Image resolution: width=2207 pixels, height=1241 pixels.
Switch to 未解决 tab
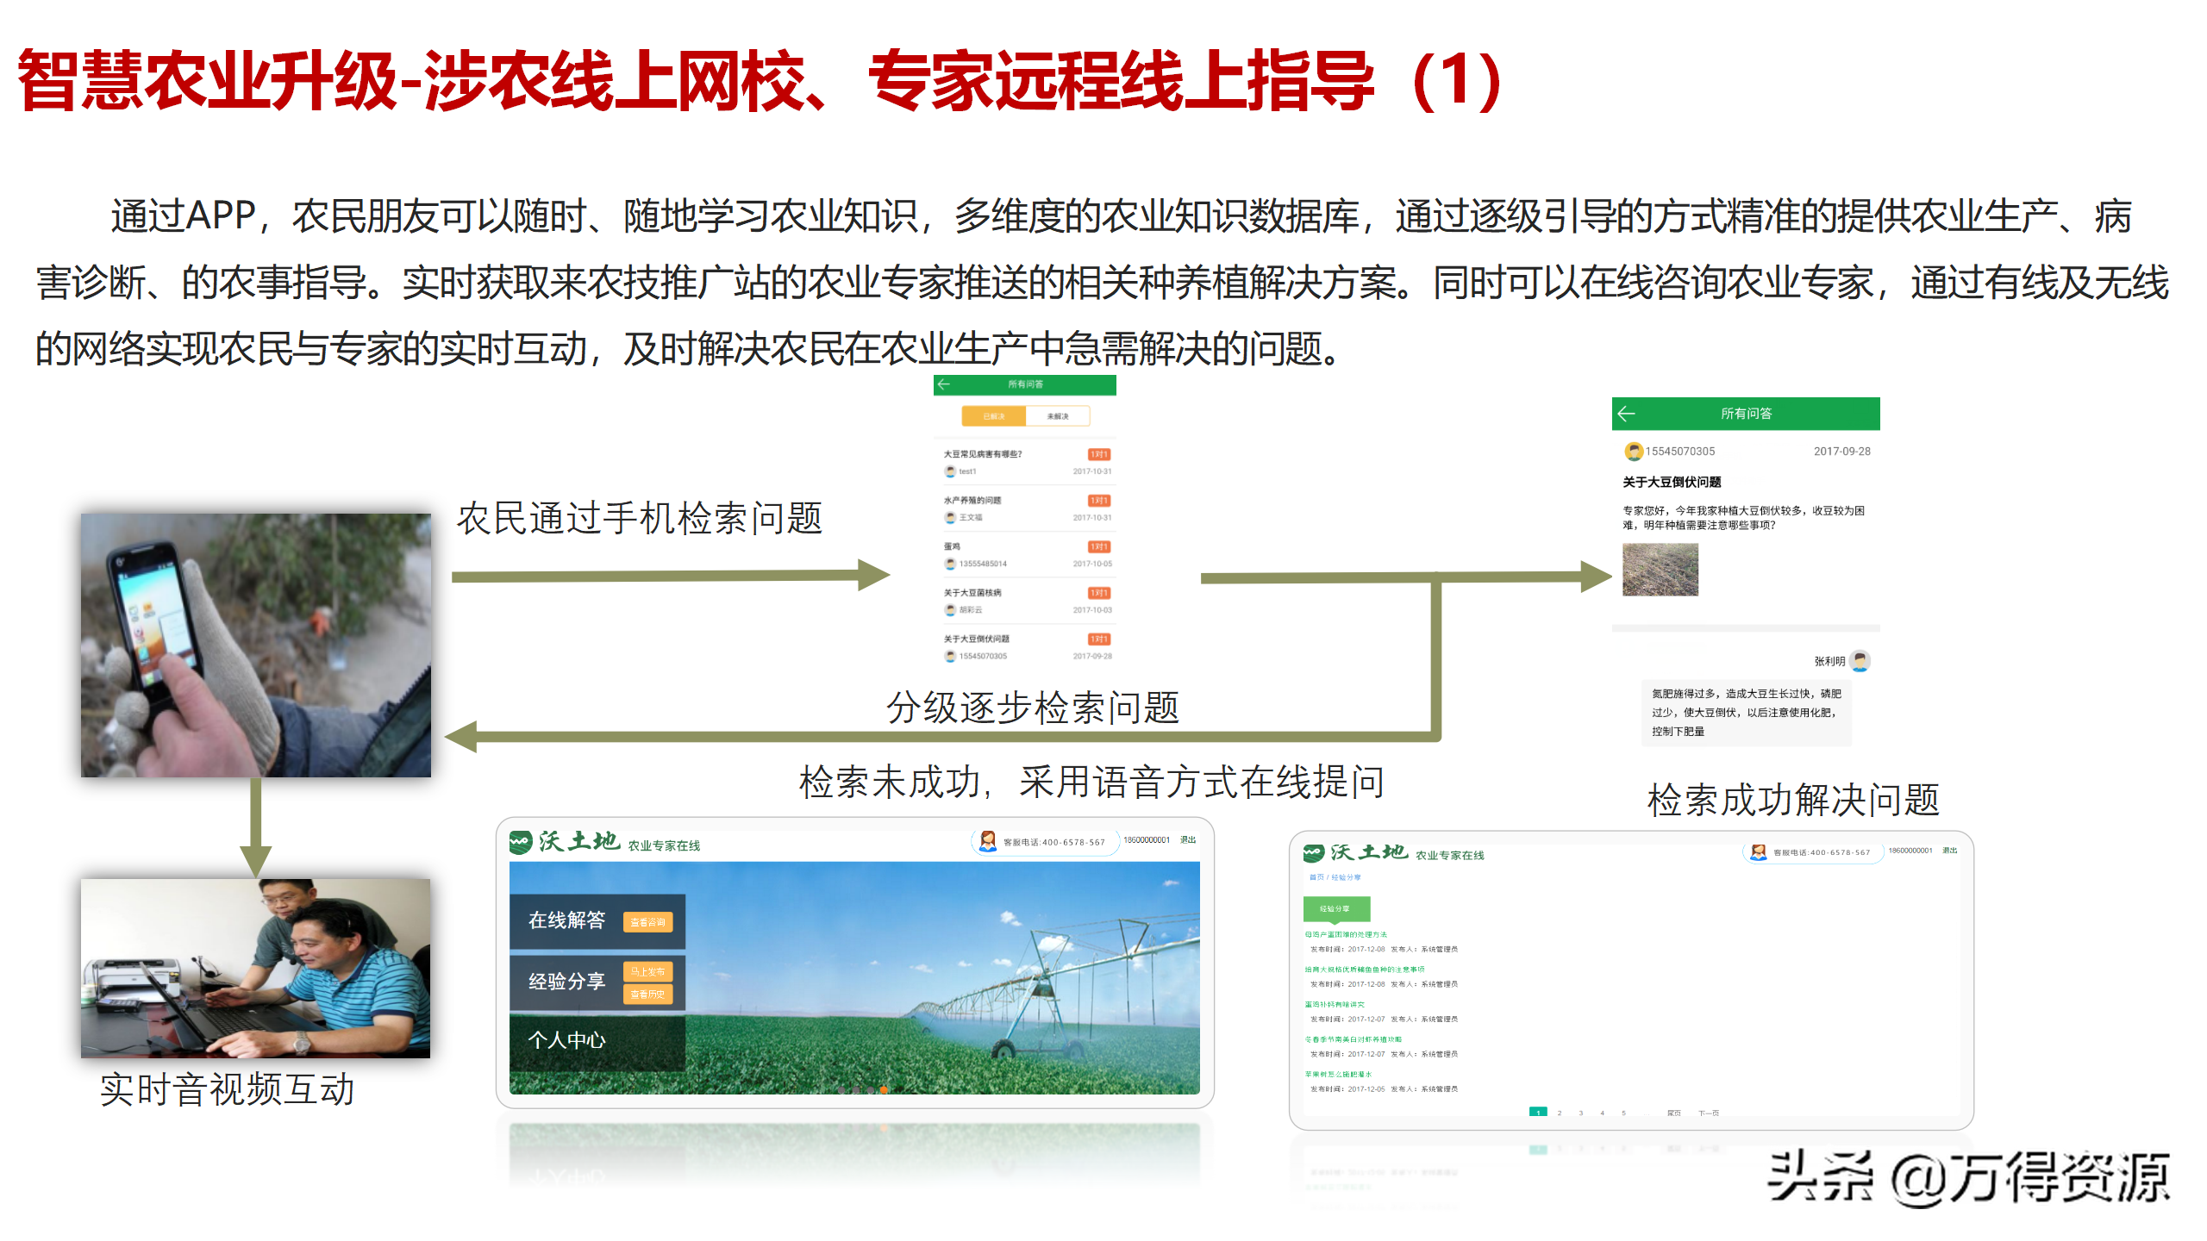pos(1058,416)
